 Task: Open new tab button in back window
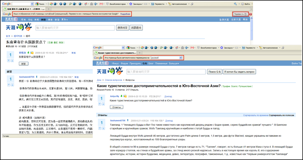click(48, 9)
